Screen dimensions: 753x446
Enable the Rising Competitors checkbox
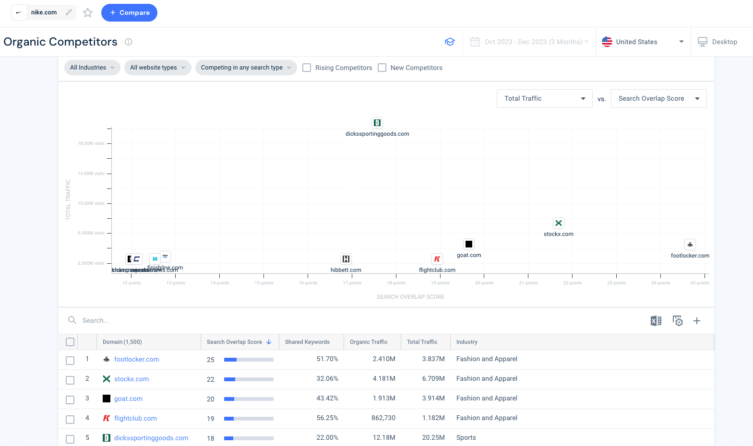(307, 68)
